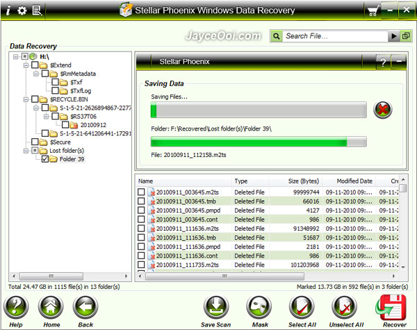Open the info (i) icon in title bar
Screen dimensions: 417x330
pyautogui.click(x=8, y=10)
